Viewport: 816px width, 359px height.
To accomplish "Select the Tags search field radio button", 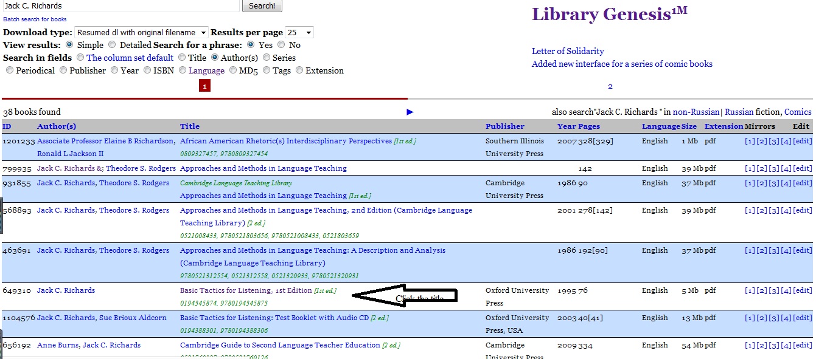I will [267, 70].
